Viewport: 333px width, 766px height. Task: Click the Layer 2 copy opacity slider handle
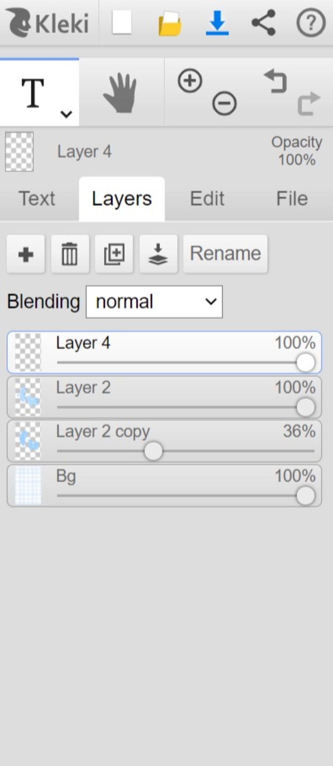(x=153, y=451)
